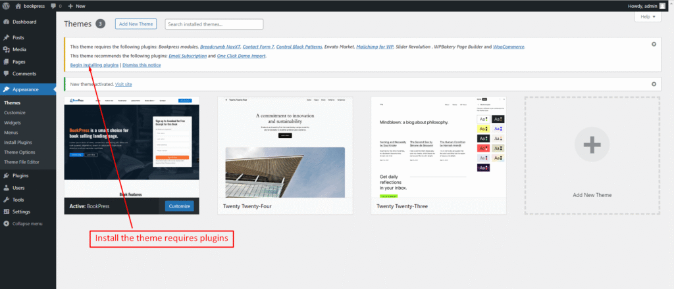Screen dimensions: 674x289
Task: Click Twenty Twenty-Four theme name
Action: pyautogui.click(x=247, y=206)
